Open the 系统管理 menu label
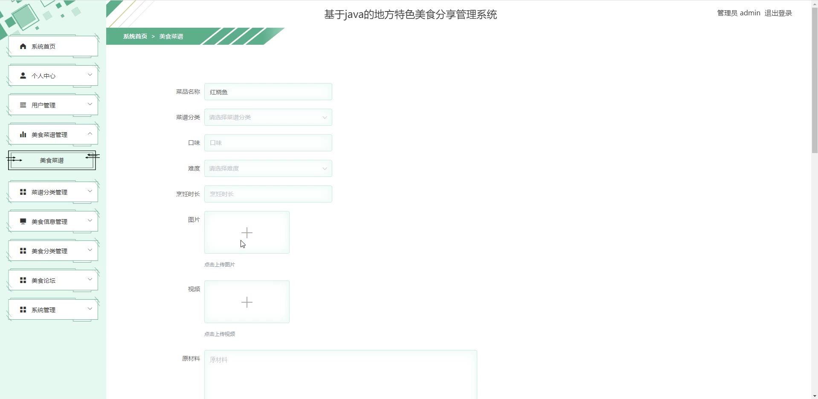Viewport: 818px width, 399px height. tap(44, 310)
